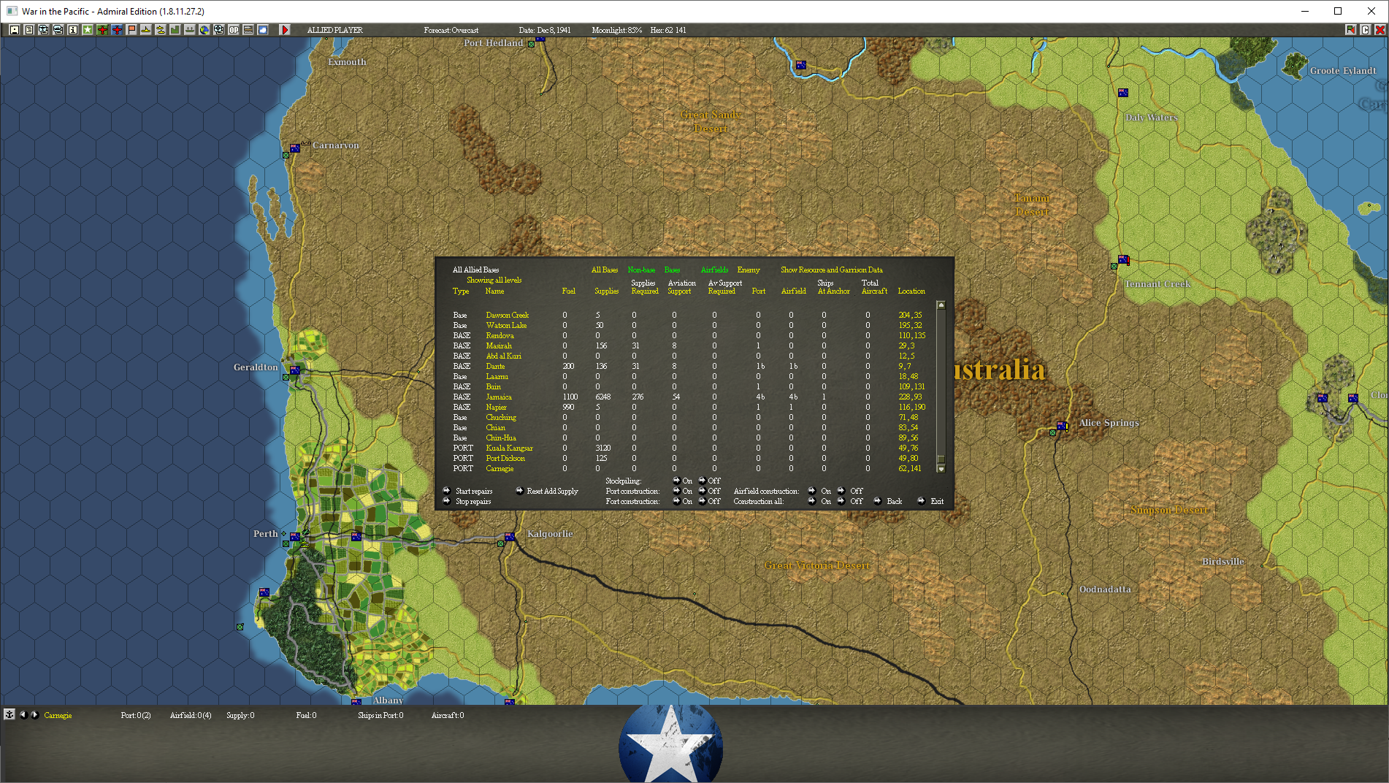Open the Rendova base entry

point(500,336)
